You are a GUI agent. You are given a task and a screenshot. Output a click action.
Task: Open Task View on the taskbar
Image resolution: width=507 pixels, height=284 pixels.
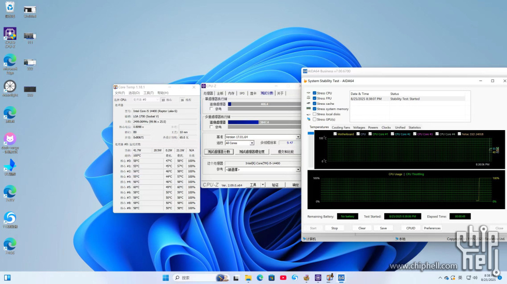[x=236, y=278]
